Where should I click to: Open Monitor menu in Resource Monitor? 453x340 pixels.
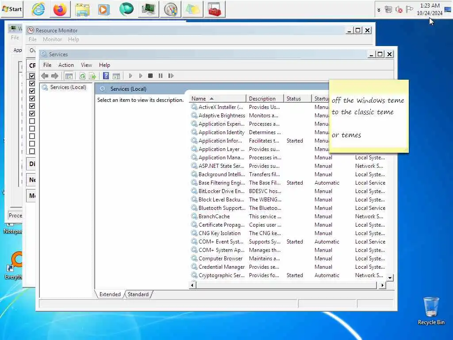52,39
